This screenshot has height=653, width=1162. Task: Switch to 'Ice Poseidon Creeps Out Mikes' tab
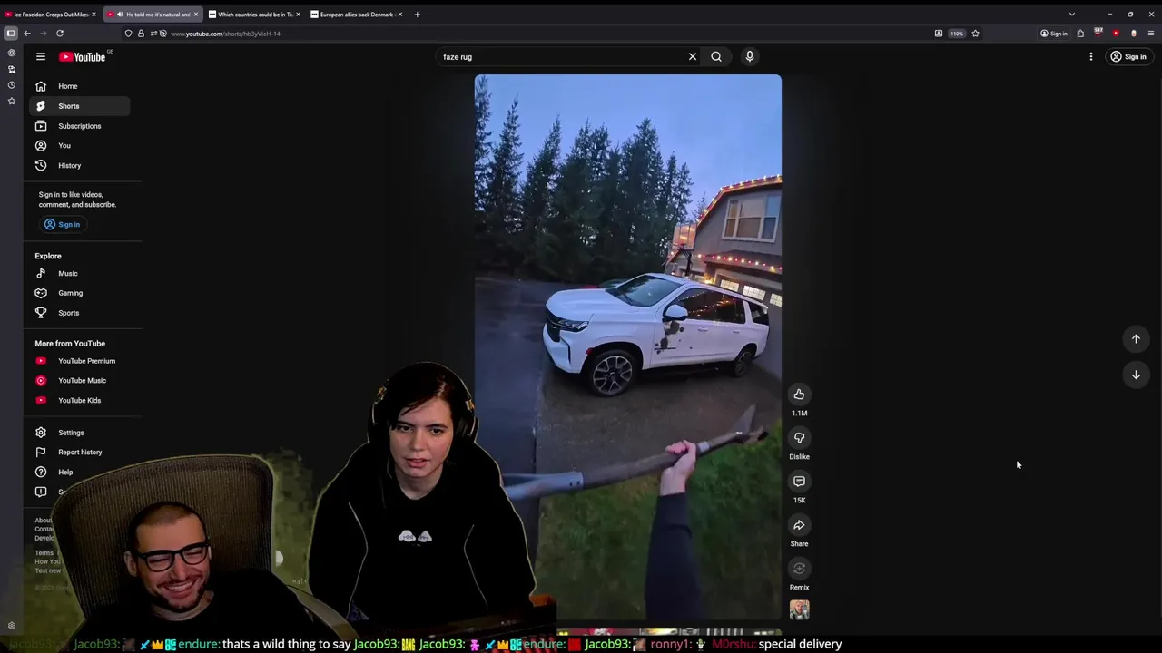tap(51, 15)
